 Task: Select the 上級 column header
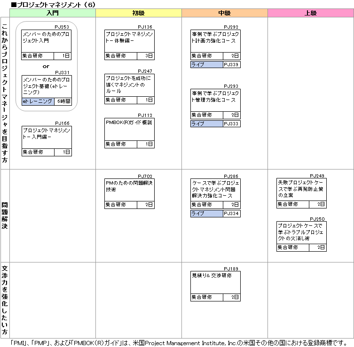(x=311, y=13)
